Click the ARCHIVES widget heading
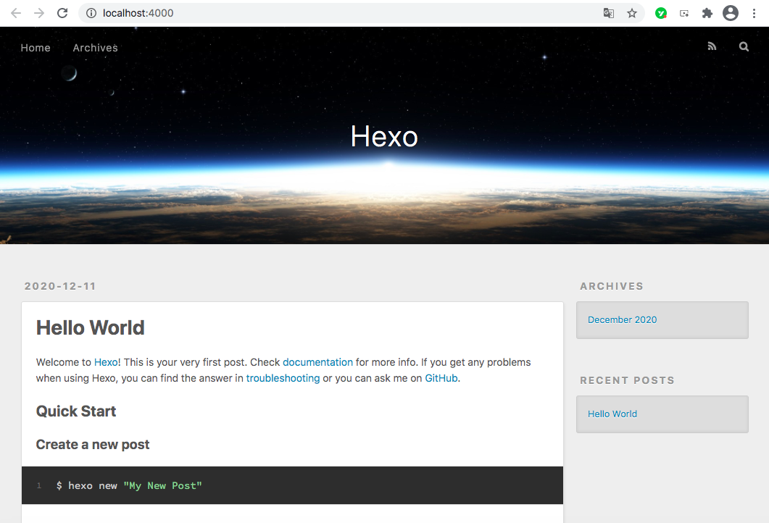 [612, 286]
